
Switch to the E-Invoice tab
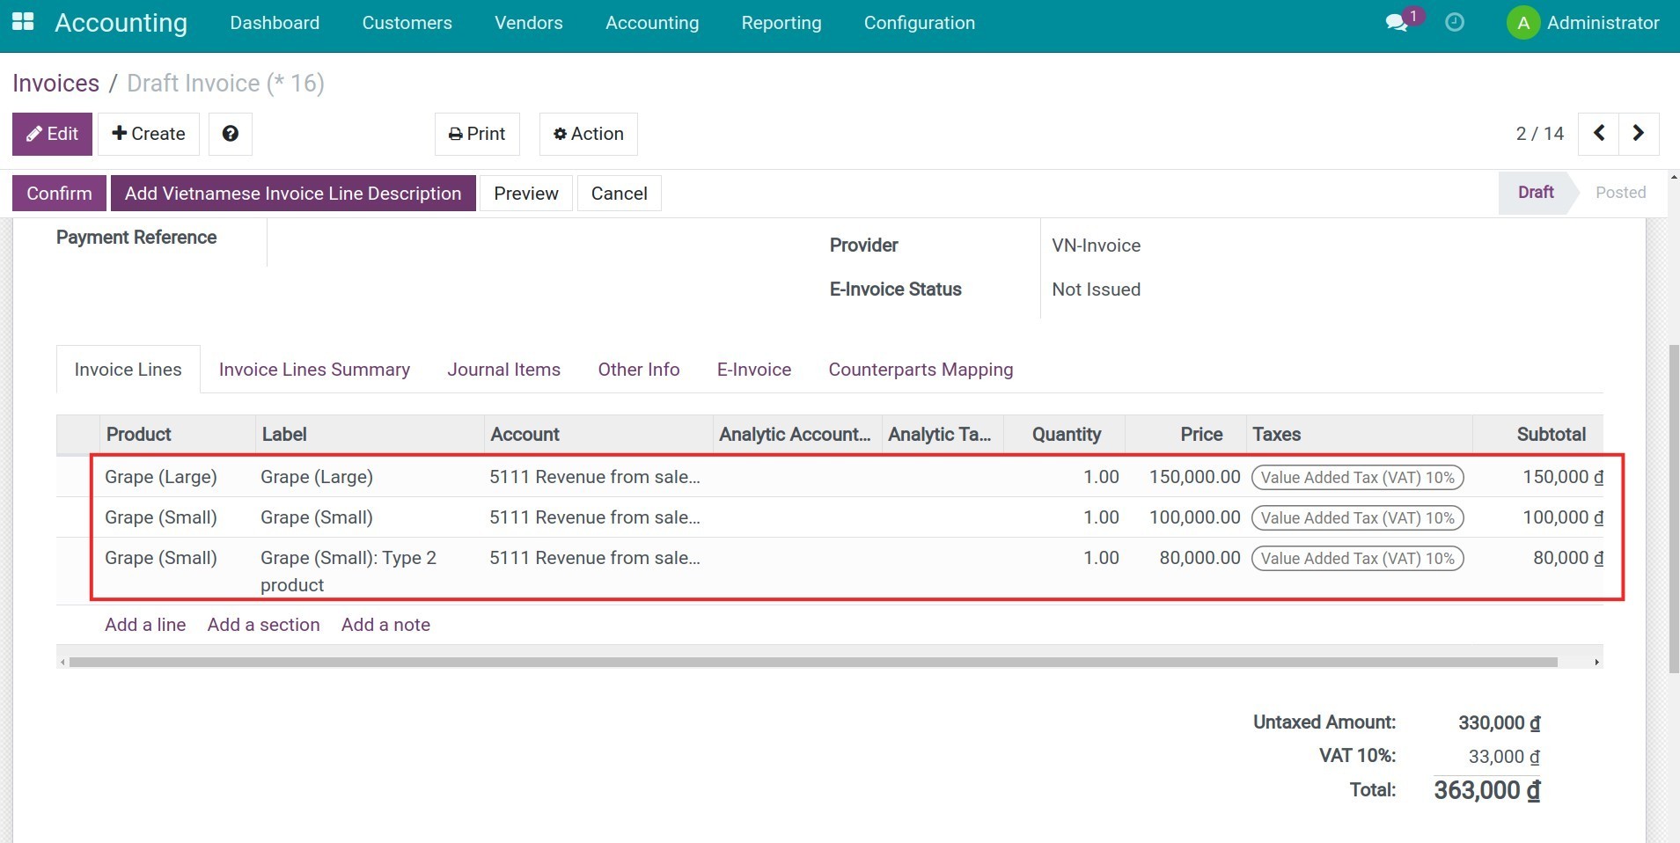[754, 370]
